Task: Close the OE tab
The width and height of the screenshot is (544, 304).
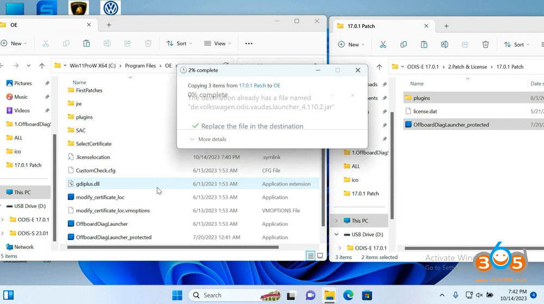Action: click(x=89, y=24)
